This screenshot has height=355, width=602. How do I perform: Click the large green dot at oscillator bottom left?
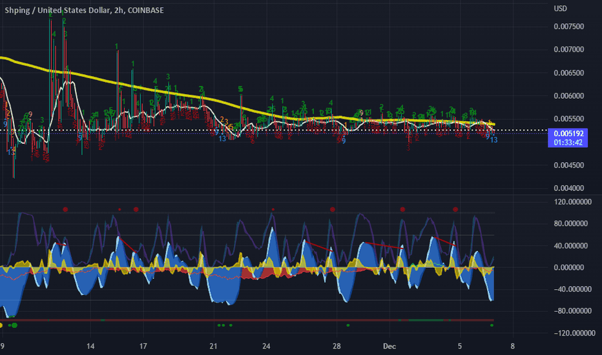coord(14,325)
